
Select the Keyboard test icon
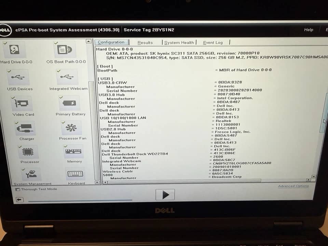click(x=75, y=174)
